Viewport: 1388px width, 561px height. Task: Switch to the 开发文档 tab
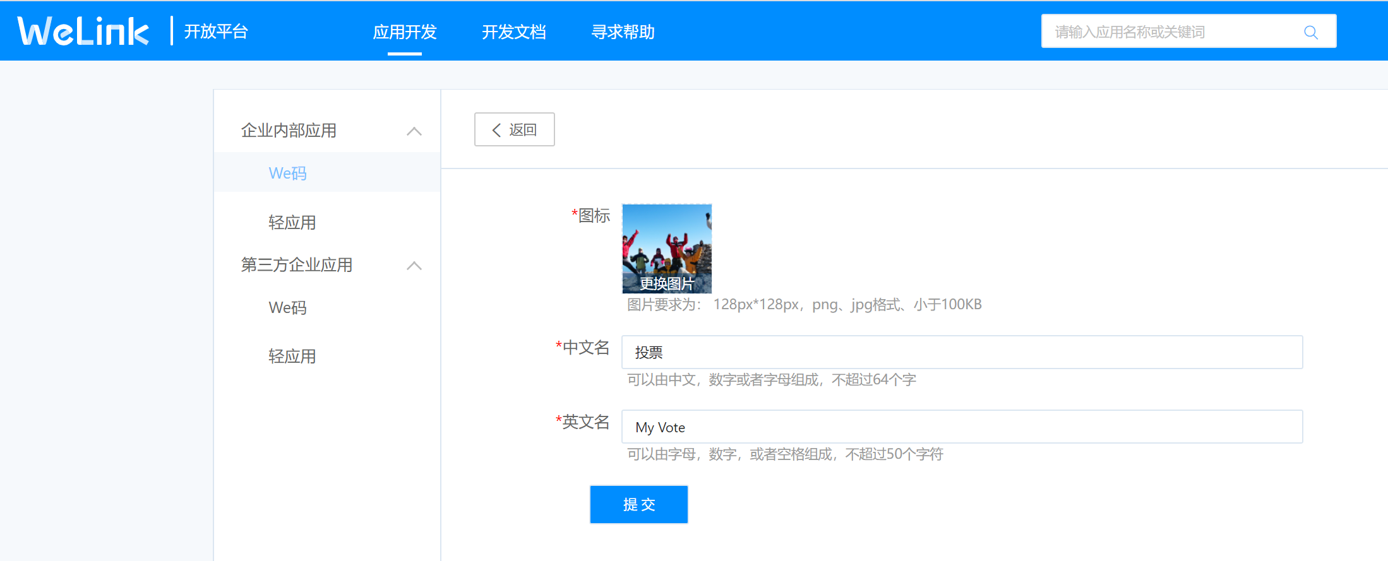(513, 32)
